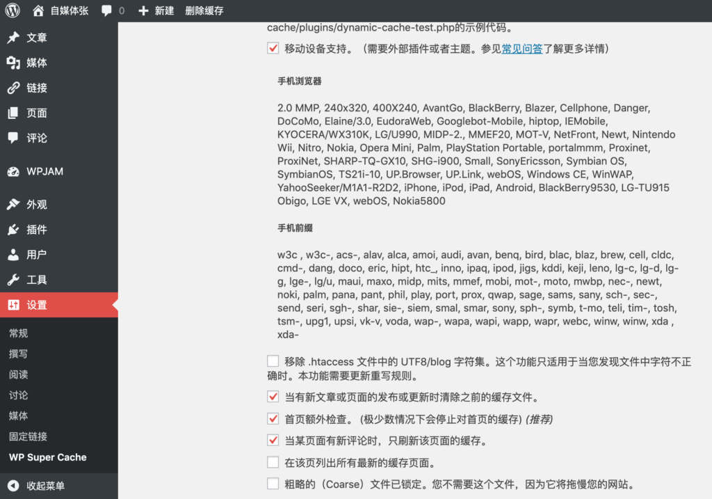
Task: Click the 评论 menu label
Action: [37, 138]
